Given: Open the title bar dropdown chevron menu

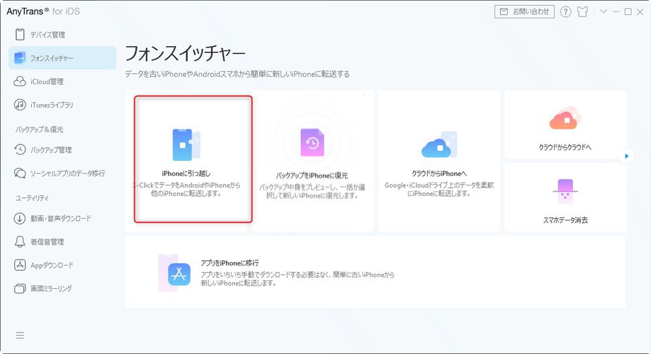Looking at the screenshot, I should pos(603,12).
